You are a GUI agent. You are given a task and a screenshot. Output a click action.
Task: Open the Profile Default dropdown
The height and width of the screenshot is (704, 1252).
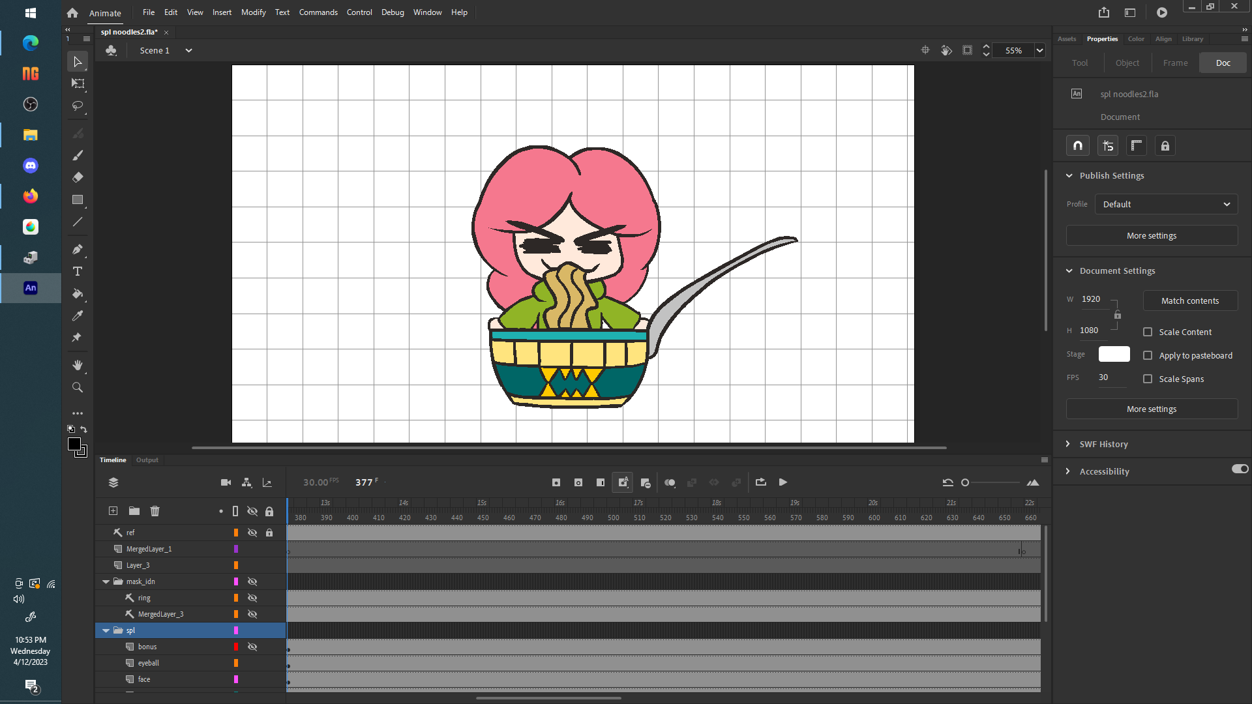click(1166, 204)
